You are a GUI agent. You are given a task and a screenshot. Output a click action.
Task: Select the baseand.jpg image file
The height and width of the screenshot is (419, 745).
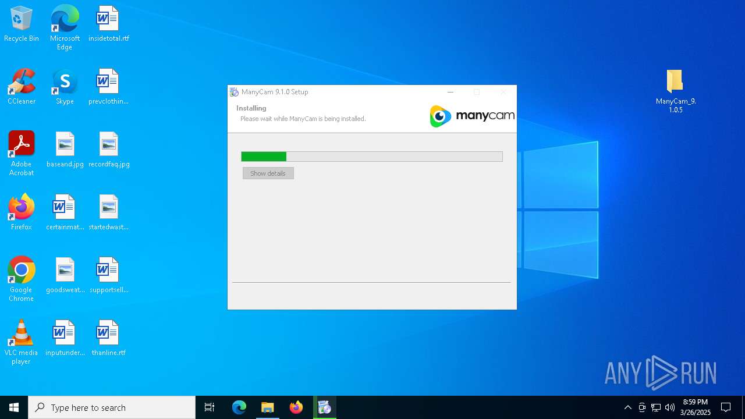click(65, 150)
